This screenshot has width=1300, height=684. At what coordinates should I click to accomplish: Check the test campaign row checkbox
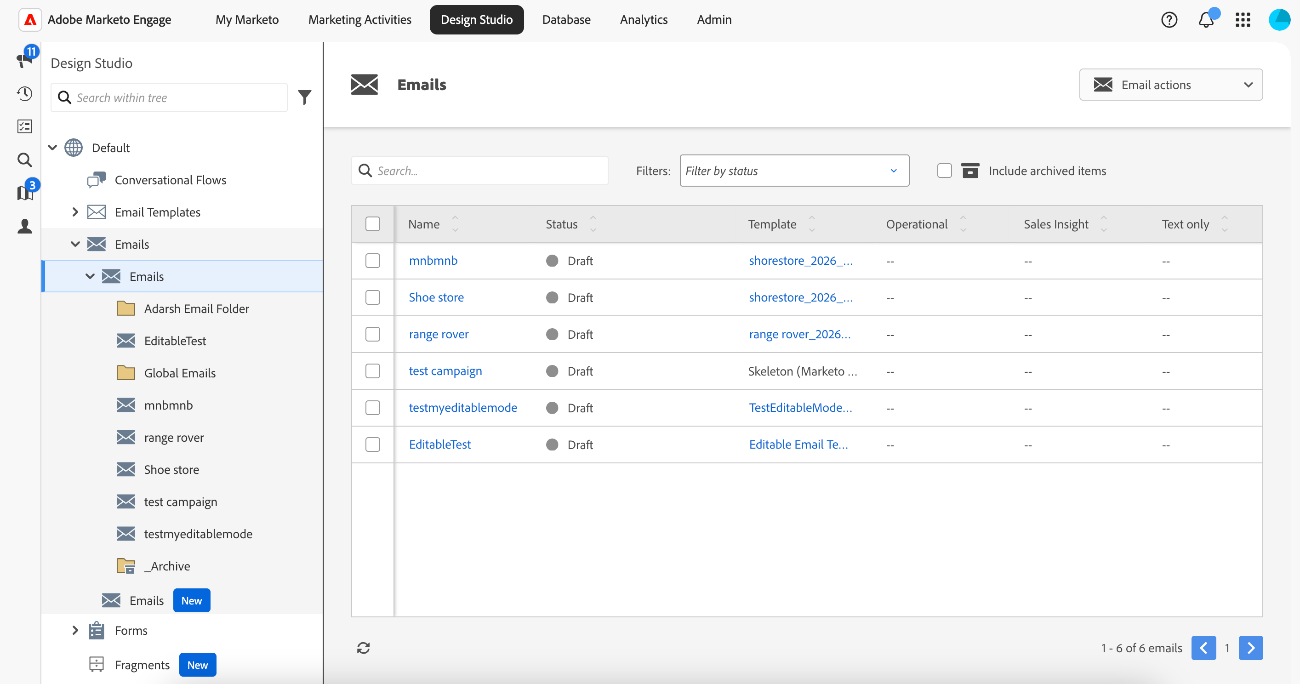(x=372, y=371)
